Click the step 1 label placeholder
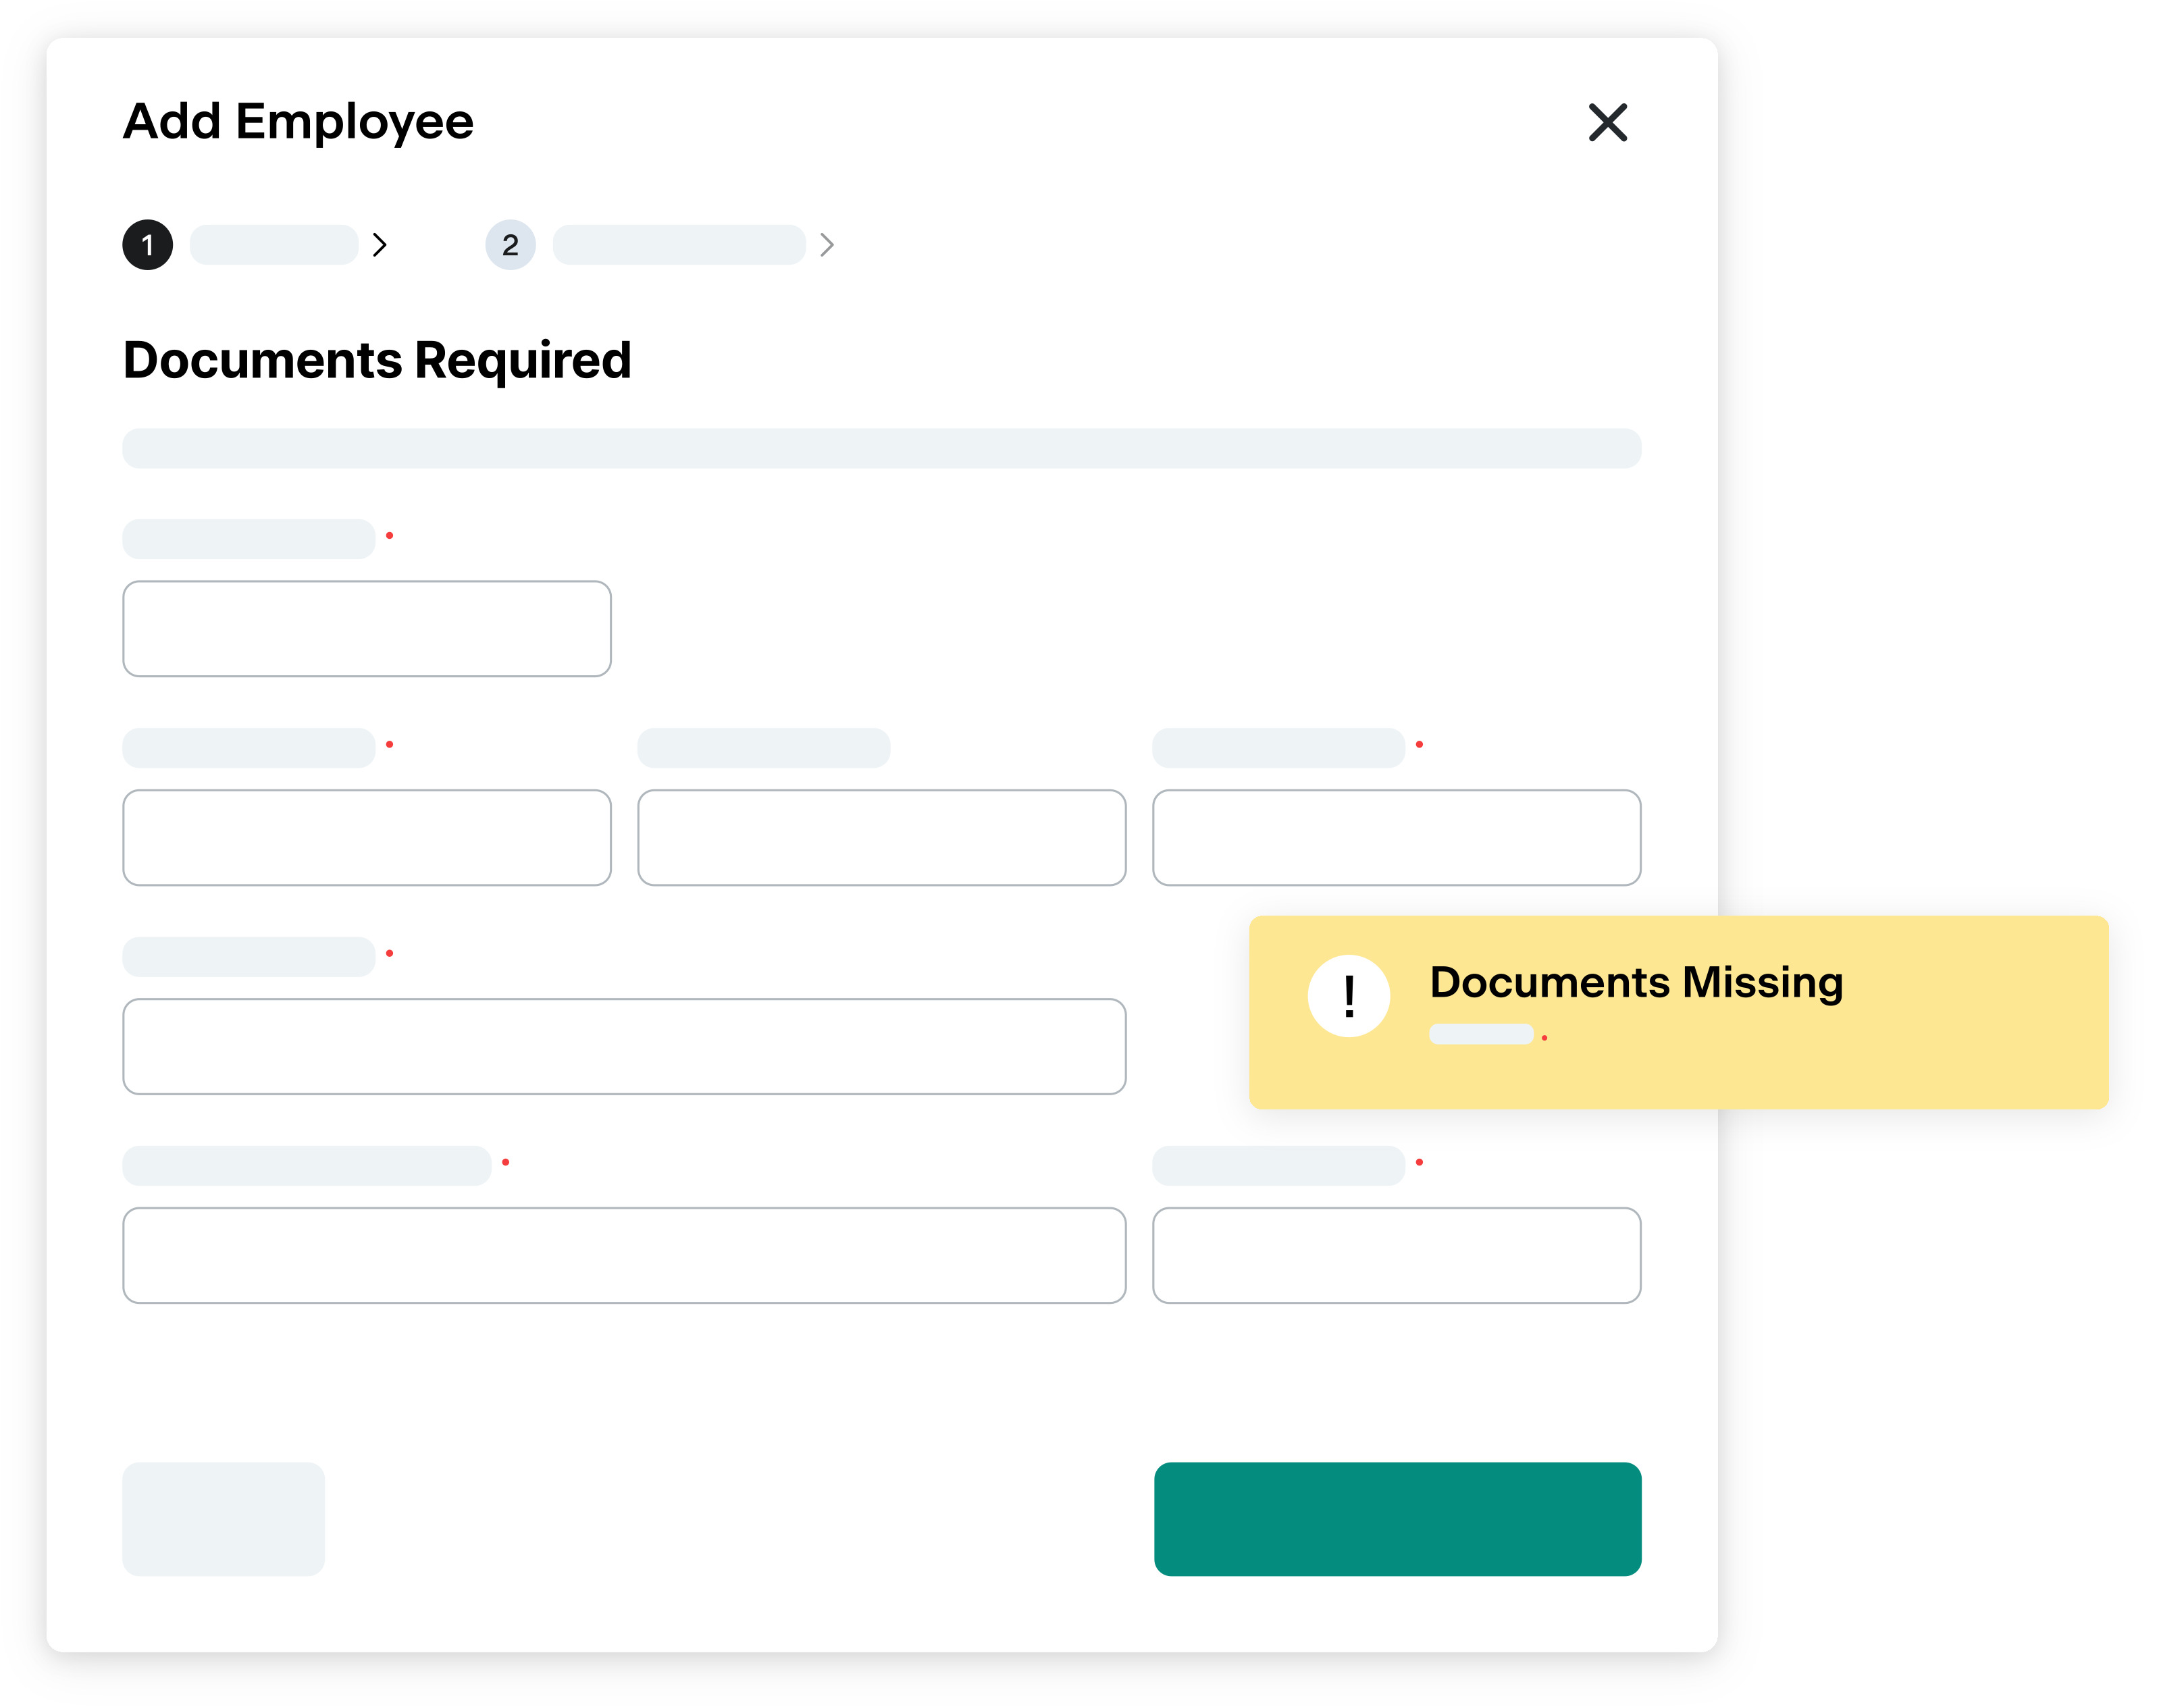The image size is (2184, 1707). coord(274,245)
